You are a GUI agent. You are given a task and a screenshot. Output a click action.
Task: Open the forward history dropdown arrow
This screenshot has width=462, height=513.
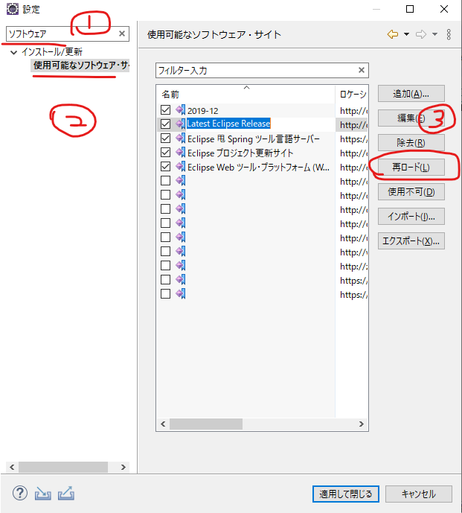pos(435,34)
